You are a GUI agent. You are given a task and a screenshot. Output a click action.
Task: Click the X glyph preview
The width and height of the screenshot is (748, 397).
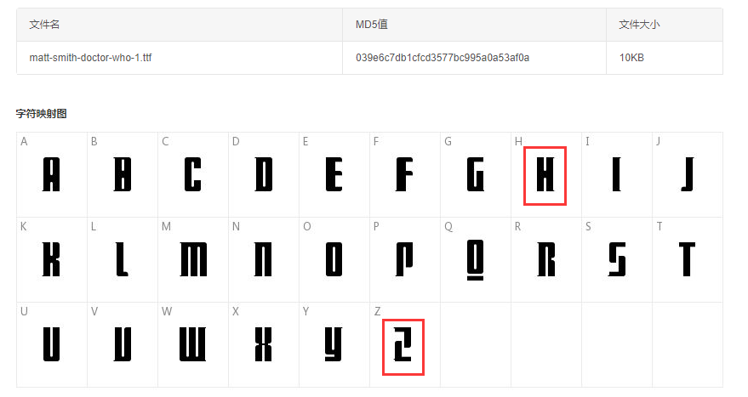point(263,344)
